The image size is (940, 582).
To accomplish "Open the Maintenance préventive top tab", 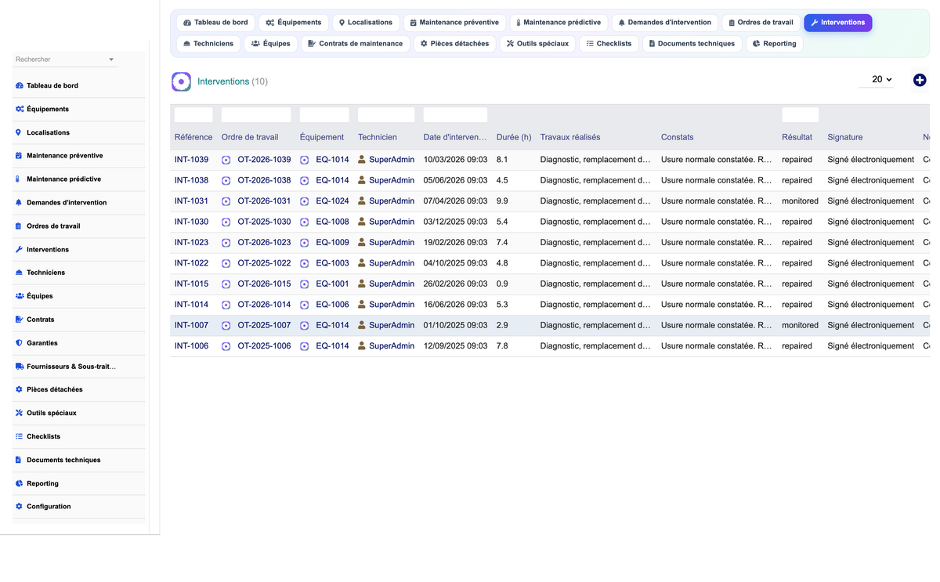I will tap(454, 23).
